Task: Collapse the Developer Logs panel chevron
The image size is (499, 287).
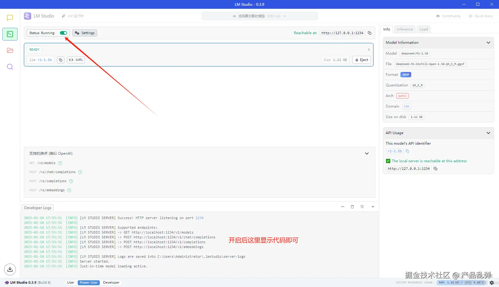Action: 373,207
